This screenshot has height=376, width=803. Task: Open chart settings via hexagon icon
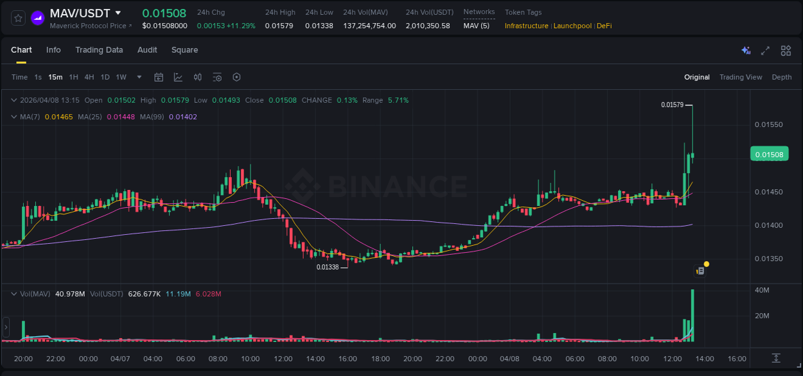236,77
